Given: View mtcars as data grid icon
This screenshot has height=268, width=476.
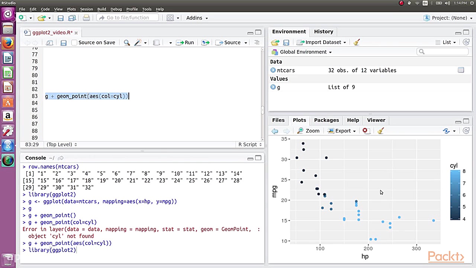Looking at the screenshot, I should click(x=461, y=70).
